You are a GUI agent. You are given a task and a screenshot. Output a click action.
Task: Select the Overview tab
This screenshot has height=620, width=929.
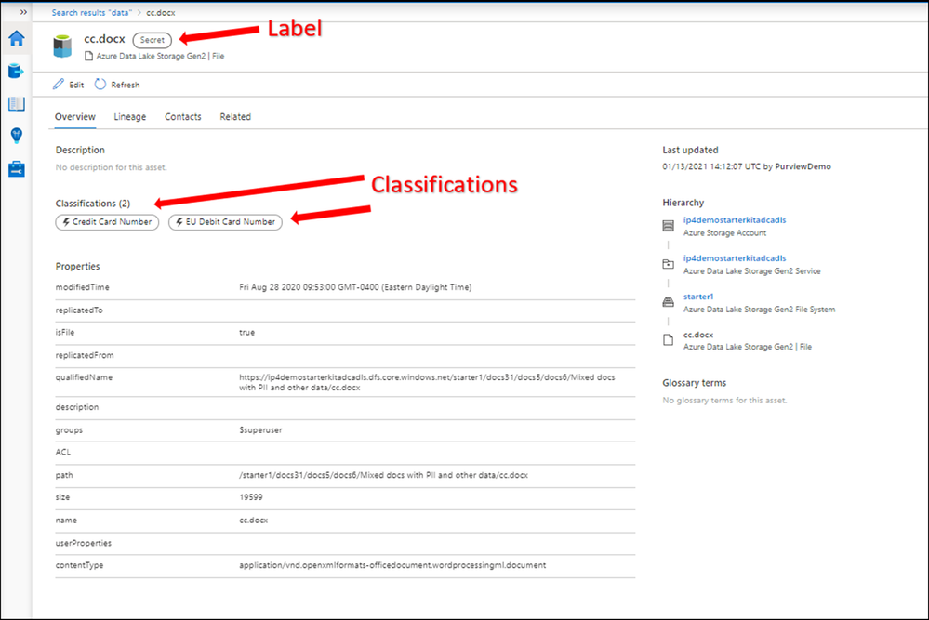[x=75, y=117]
